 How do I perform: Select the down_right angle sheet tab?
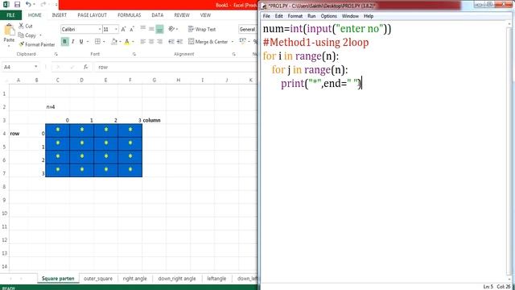pos(177,279)
